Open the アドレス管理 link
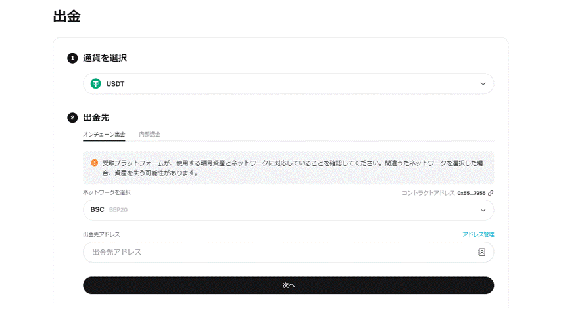The image size is (561, 315). coord(477,234)
